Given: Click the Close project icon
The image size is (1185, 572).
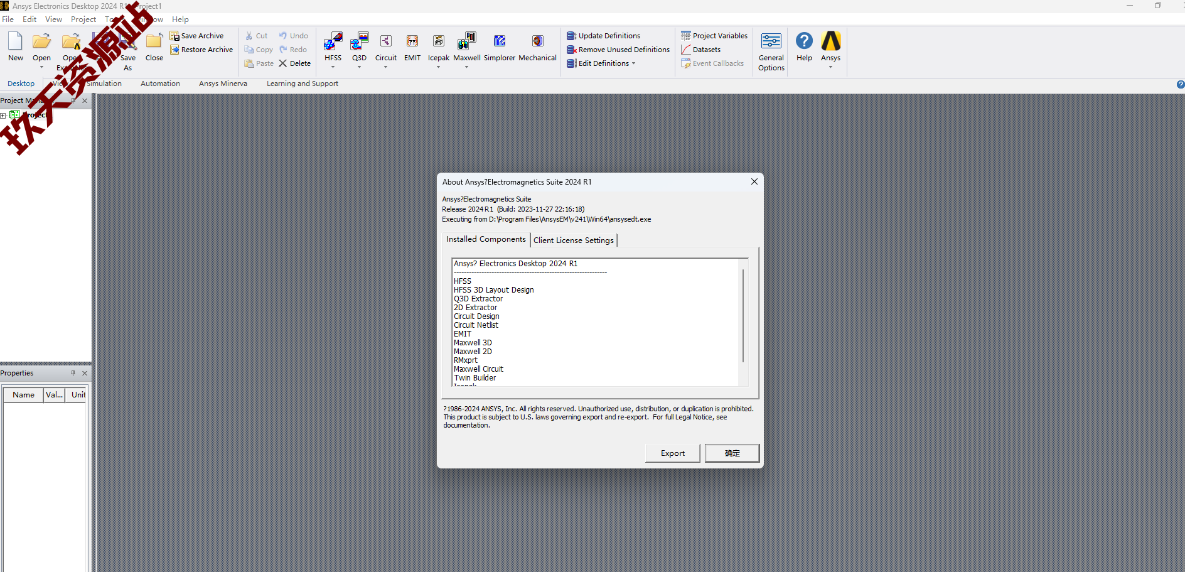Looking at the screenshot, I should point(154,41).
